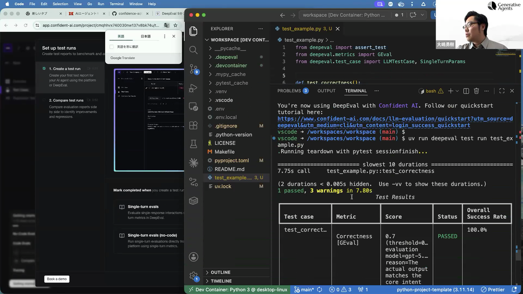Open Manage gear in VS Code activity bar
The height and width of the screenshot is (294, 523).
[x=194, y=276]
